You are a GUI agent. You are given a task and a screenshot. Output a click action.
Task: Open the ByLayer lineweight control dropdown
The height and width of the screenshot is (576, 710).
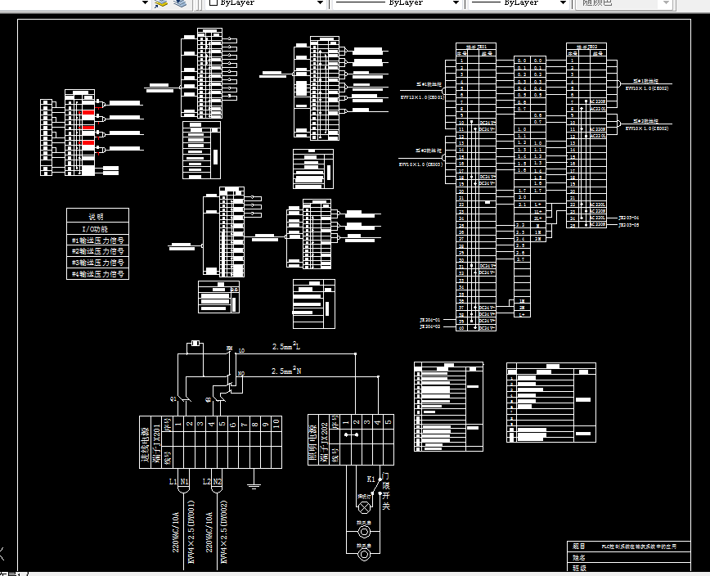point(563,2)
